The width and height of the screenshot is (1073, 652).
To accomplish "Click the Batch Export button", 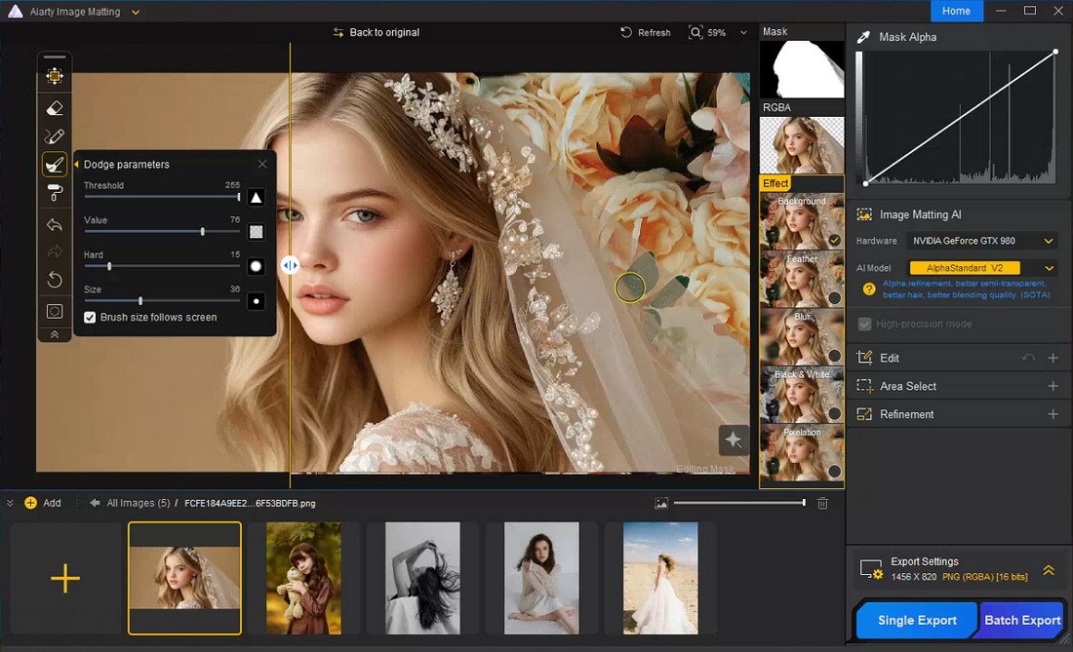I will tap(1021, 620).
